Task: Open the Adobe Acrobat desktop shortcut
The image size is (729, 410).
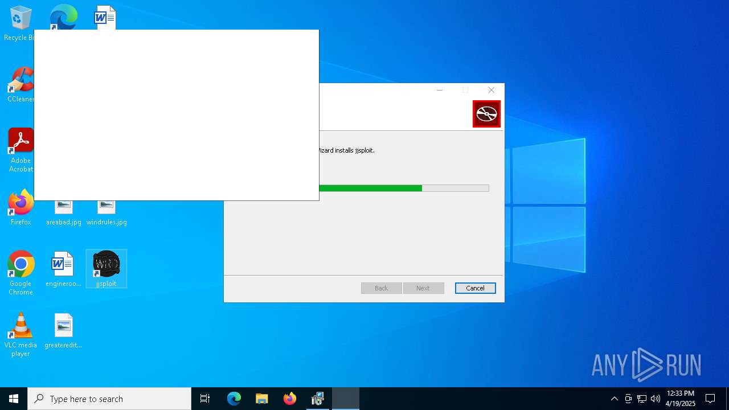Action: click(x=21, y=150)
